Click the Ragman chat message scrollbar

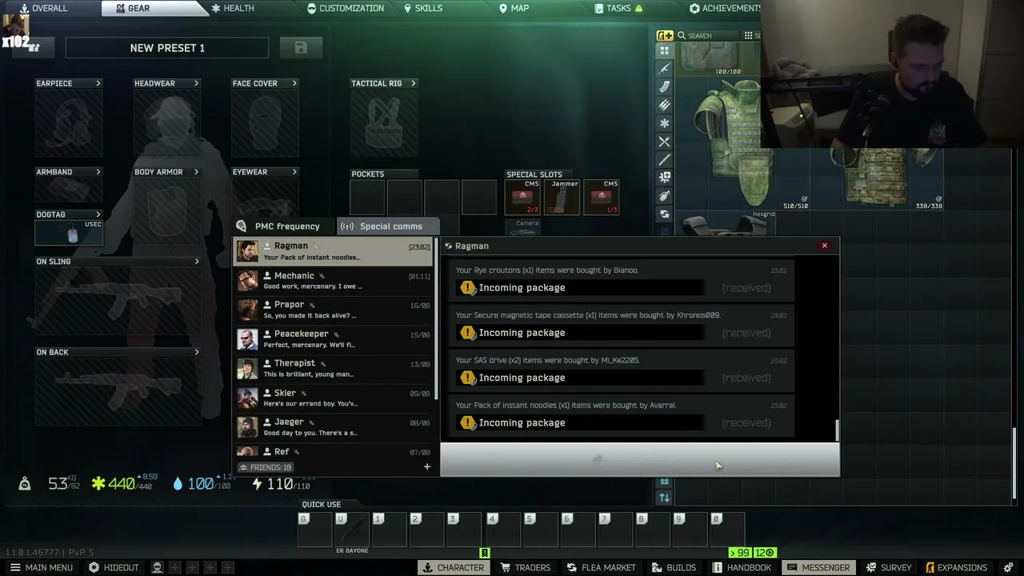coord(838,430)
